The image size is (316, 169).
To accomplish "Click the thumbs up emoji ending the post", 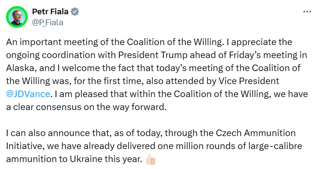I will [x=150, y=159].
